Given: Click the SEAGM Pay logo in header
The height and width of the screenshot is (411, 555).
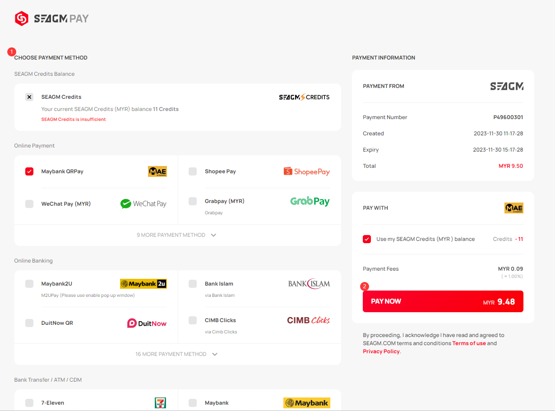Looking at the screenshot, I should [x=51, y=18].
